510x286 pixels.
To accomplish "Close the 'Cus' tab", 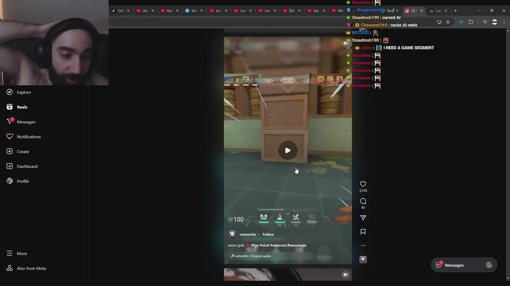I will pyautogui.click(x=446, y=11).
